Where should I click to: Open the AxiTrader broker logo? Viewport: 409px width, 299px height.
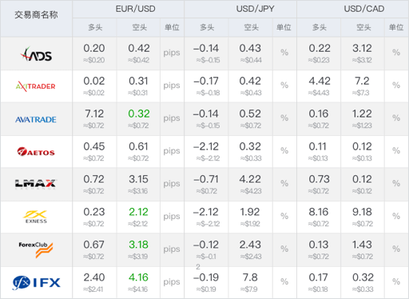pyautogui.click(x=36, y=86)
